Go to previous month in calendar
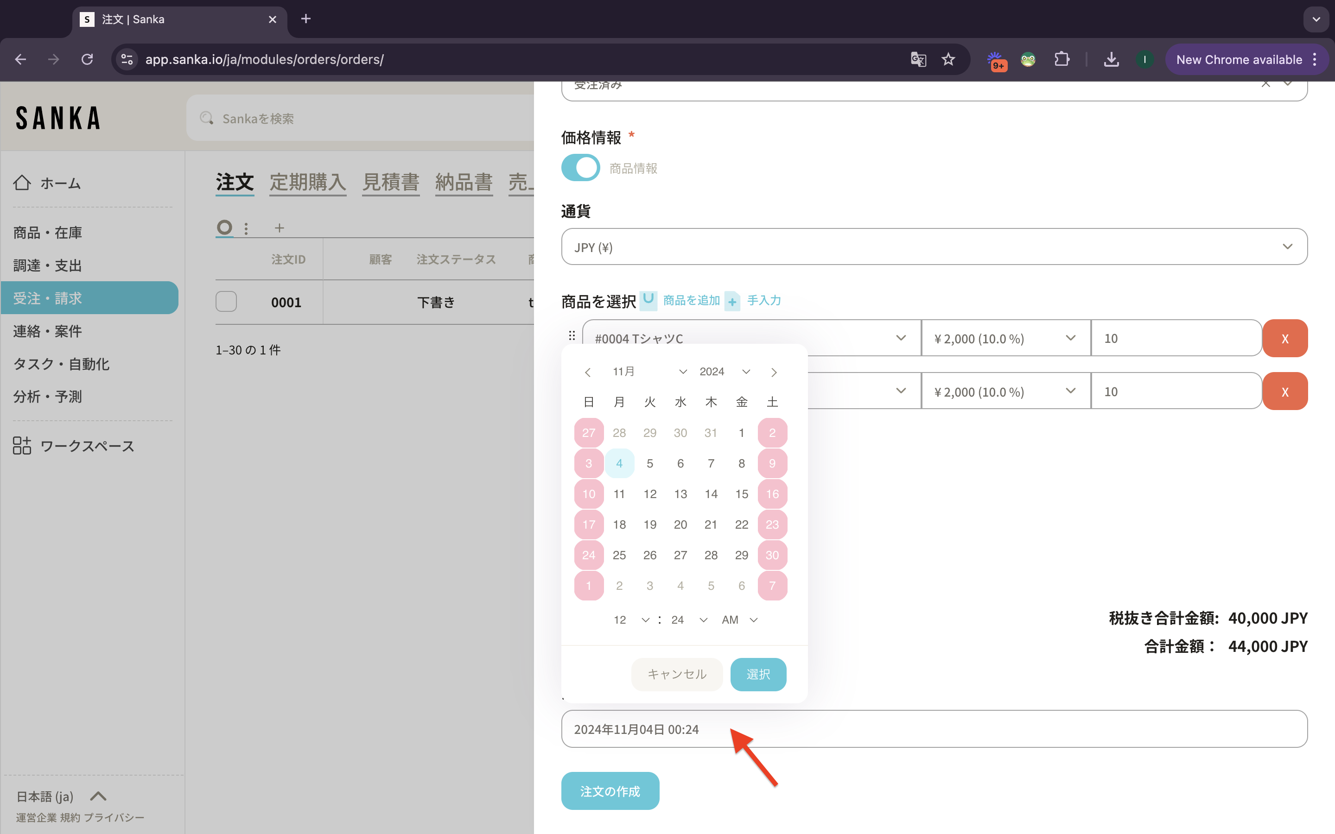1335x834 pixels. point(587,373)
